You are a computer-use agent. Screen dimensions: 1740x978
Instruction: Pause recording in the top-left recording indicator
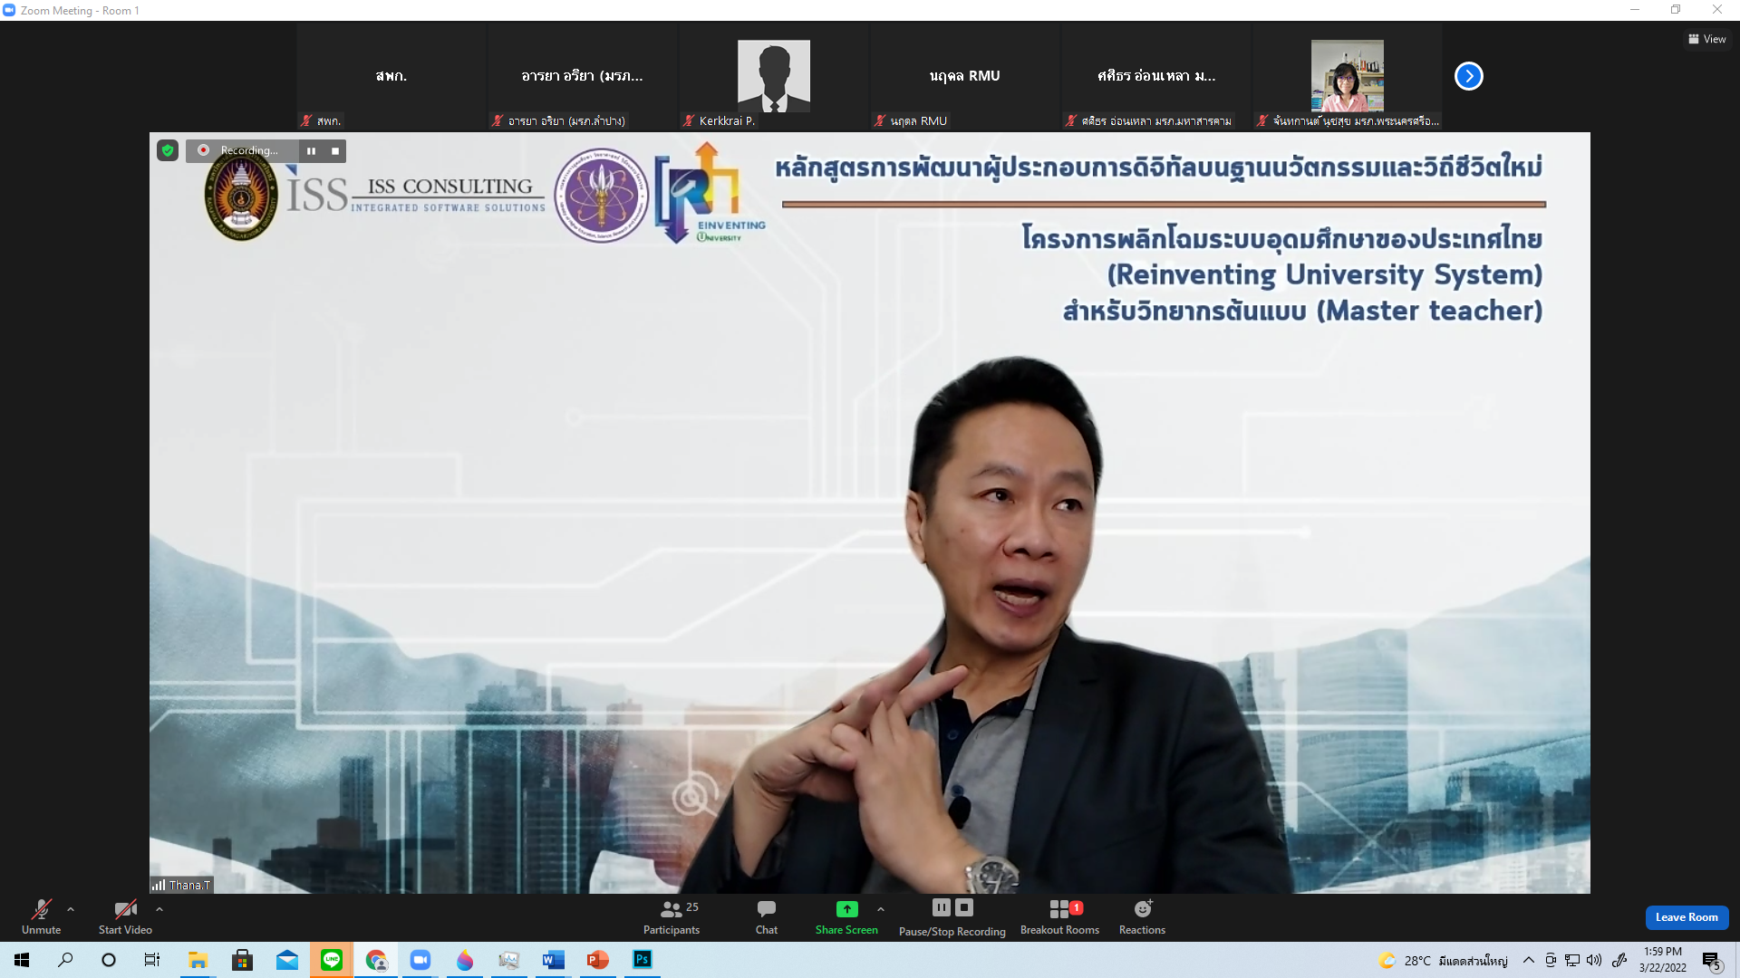(x=311, y=151)
